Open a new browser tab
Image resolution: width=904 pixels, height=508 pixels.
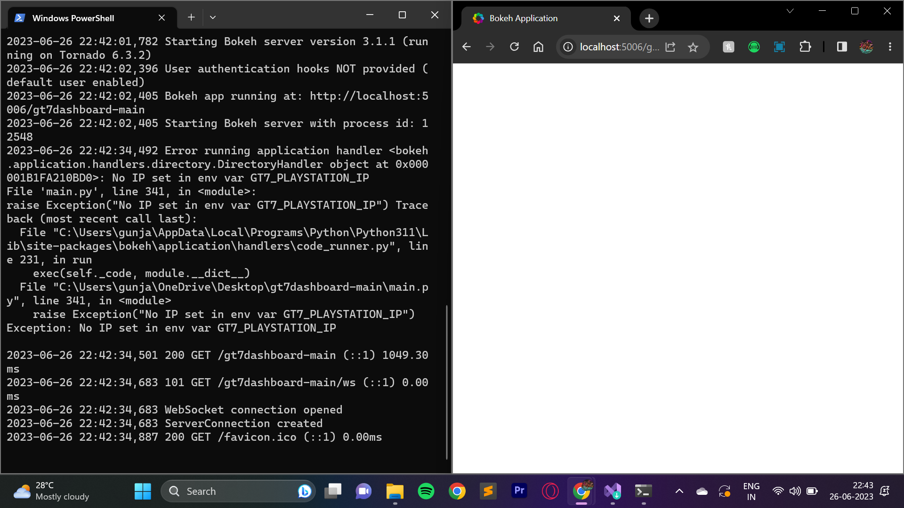(x=648, y=18)
